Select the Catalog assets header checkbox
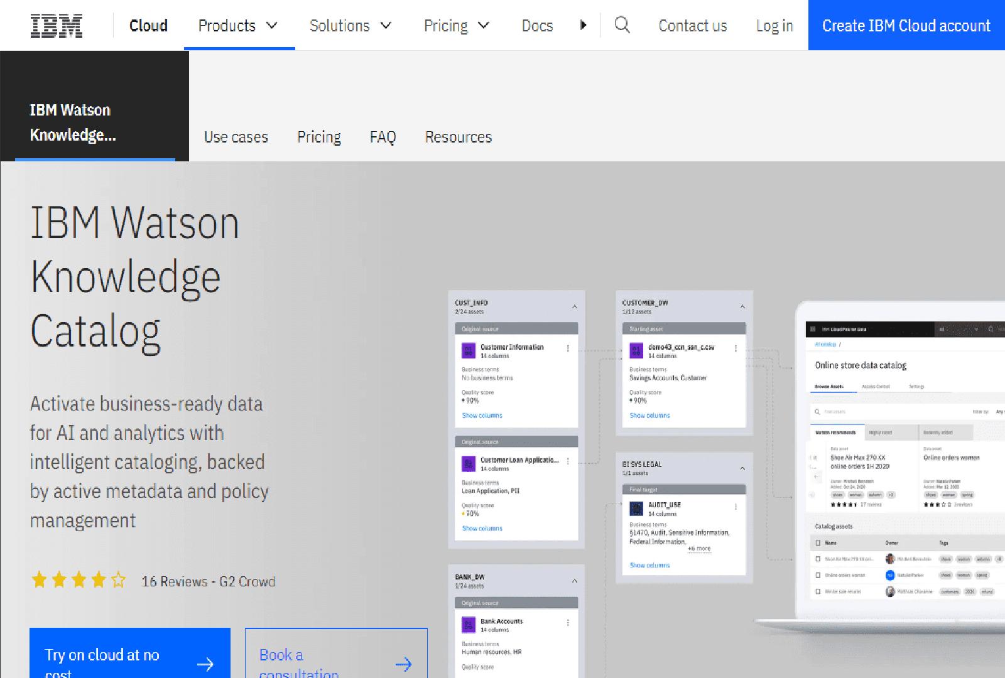The image size is (1005, 678). (x=817, y=542)
